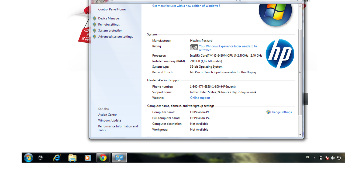Open the battery power tray icon
Viewport: 345px width, 194px height.
click(x=321, y=158)
